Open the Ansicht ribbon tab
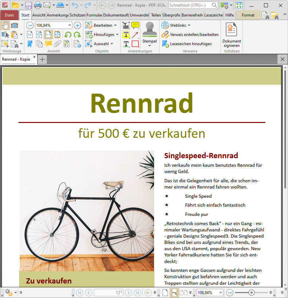288x298 pixels. tap(39, 15)
